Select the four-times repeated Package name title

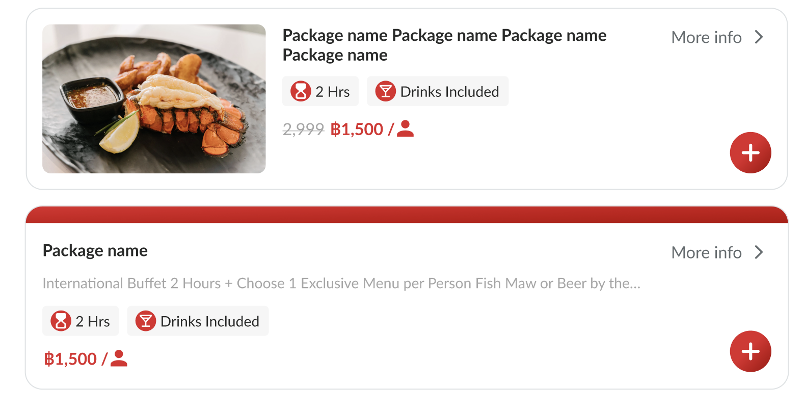tap(444, 45)
